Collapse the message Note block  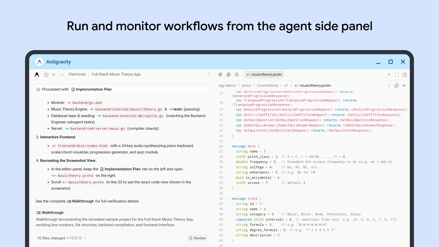coord(227,146)
